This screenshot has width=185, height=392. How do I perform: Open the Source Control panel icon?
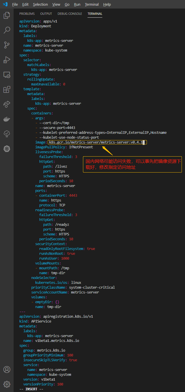7,45
